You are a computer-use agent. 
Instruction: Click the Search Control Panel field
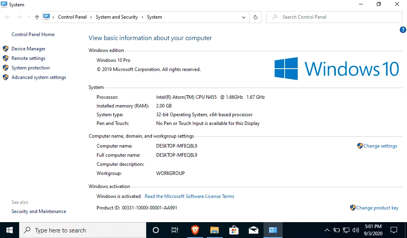pos(334,17)
